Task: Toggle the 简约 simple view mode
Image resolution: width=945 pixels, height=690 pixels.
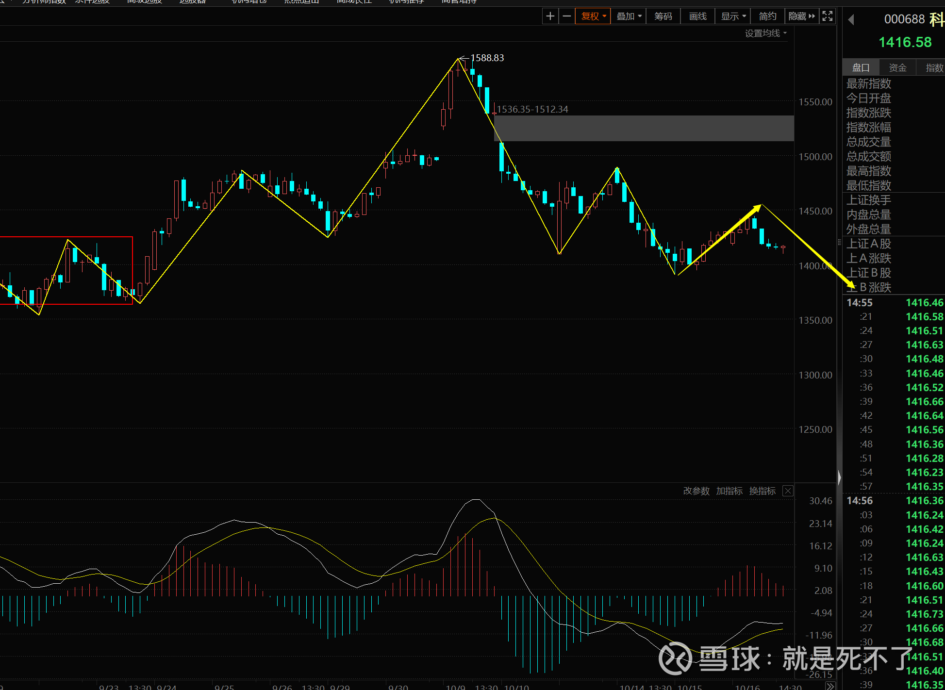Action: click(767, 16)
